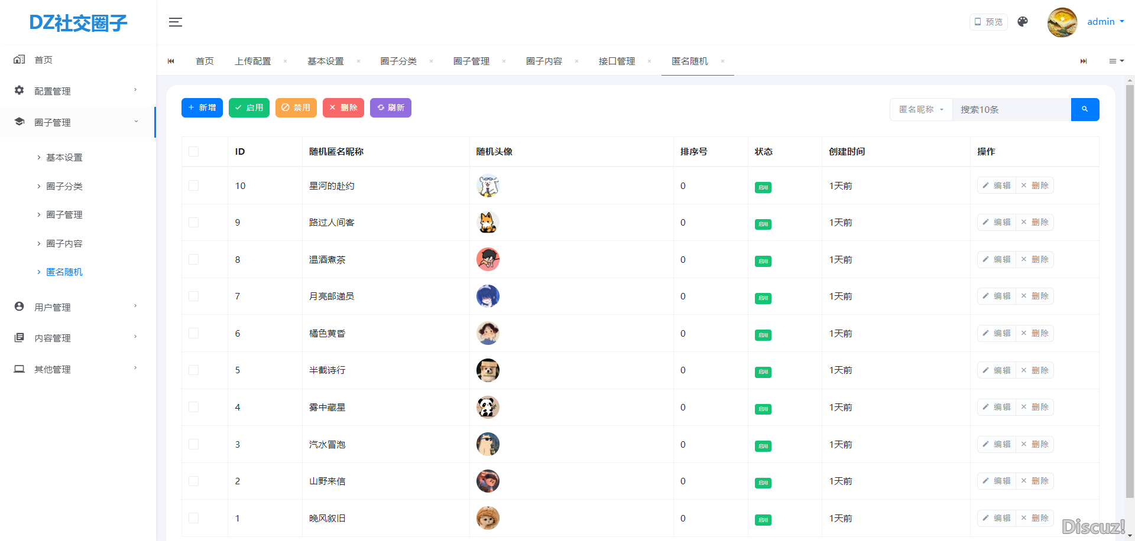Image resolution: width=1135 pixels, height=541 pixels.
Task: Toggle the select-all checkbox in table header
Action: (193, 152)
